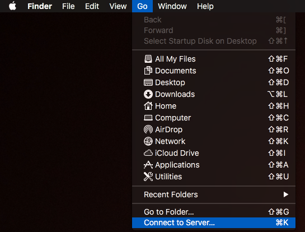Screen dimensions: 305x232
Task: Open the Apple menu
Action: (12, 6)
